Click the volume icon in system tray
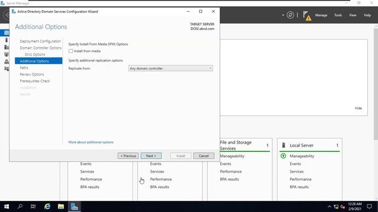The width and height of the screenshot is (378, 212). (343, 207)
